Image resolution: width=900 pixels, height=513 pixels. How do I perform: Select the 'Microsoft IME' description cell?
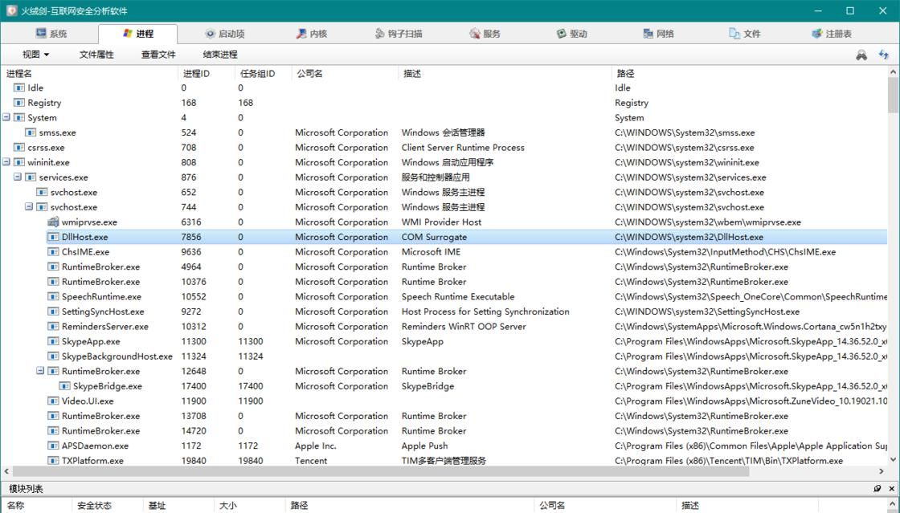pos(431,251)
